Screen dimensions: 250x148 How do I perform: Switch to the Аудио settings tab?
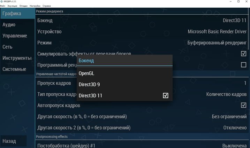[x=17, y=24]
